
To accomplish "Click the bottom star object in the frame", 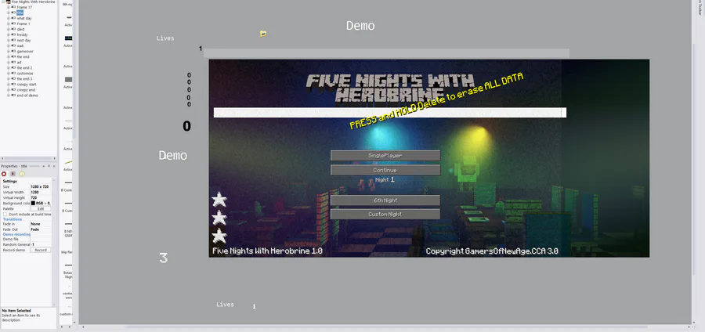I will tap(219, 236).
